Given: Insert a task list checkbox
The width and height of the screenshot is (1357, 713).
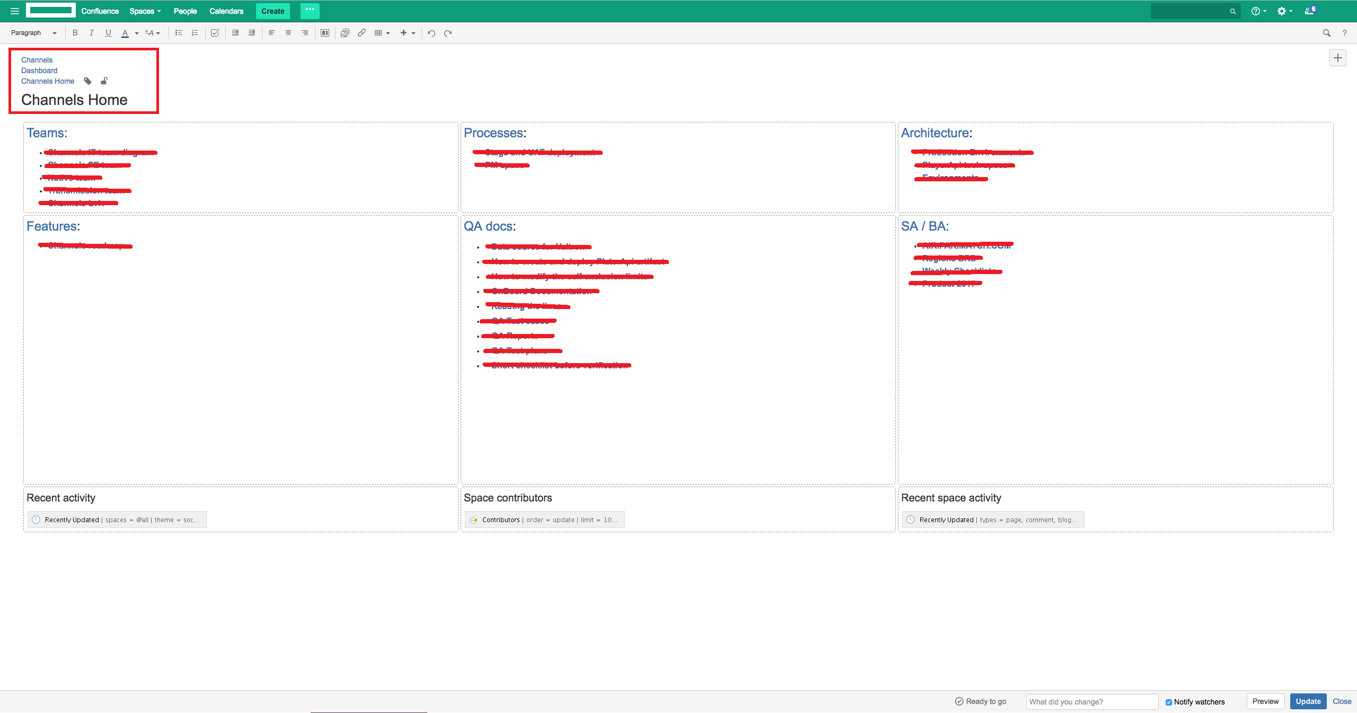Looking at the screenshot, I should [x=215, y=33].
